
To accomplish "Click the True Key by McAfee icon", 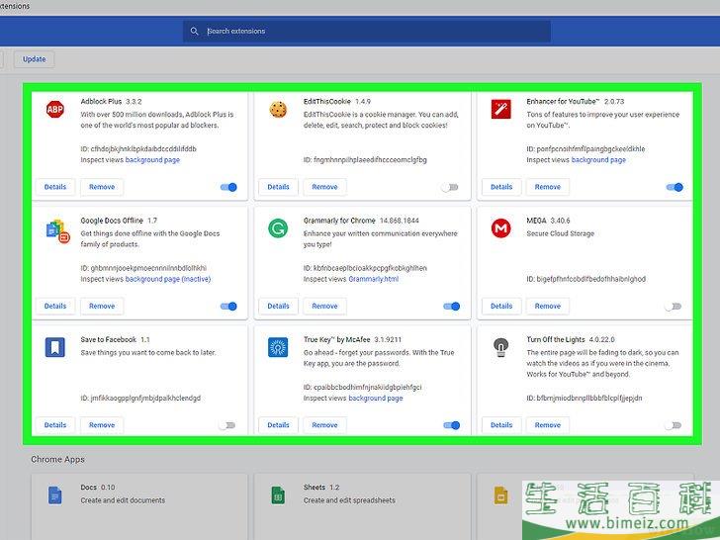I will point(278,347).
